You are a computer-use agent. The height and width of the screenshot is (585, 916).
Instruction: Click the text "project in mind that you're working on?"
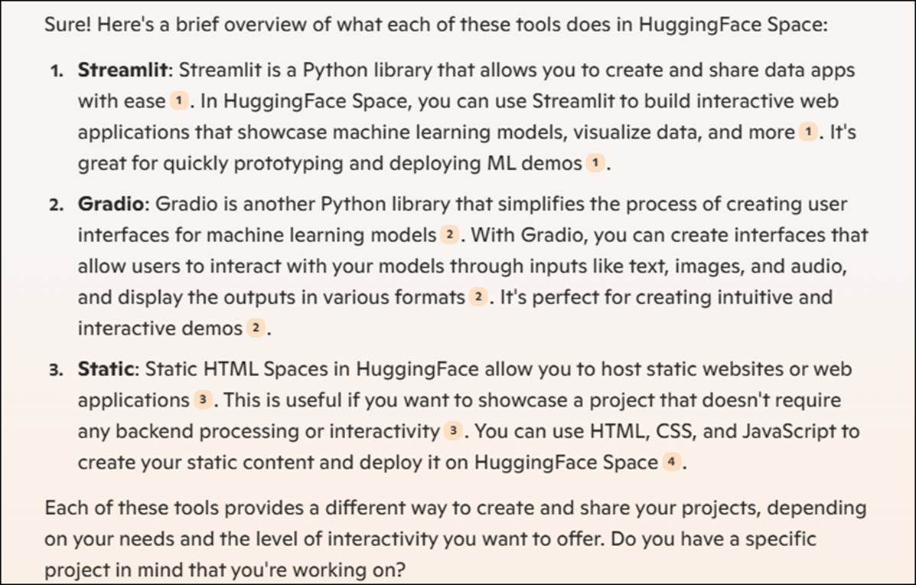point(224,570)
